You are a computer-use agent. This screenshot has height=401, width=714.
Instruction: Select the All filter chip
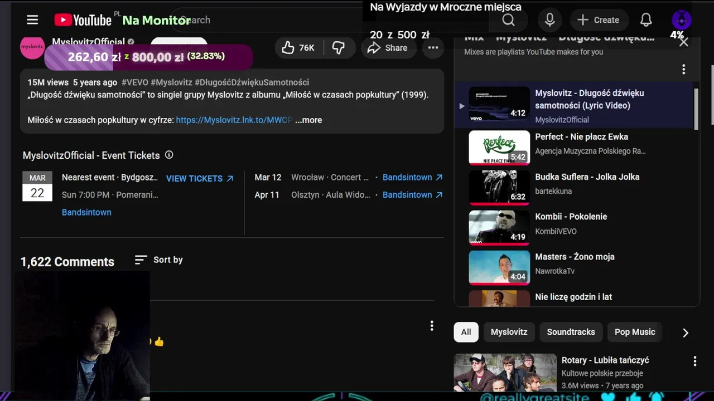click(x=466, y=332)
